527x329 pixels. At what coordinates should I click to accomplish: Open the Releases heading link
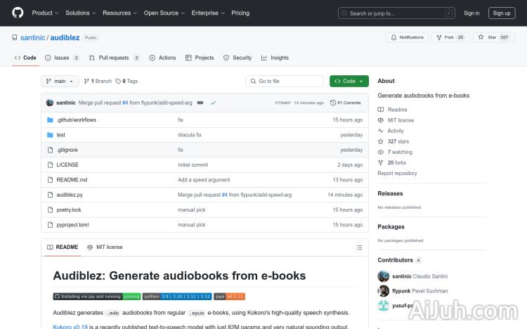click(x=390, y=193)
